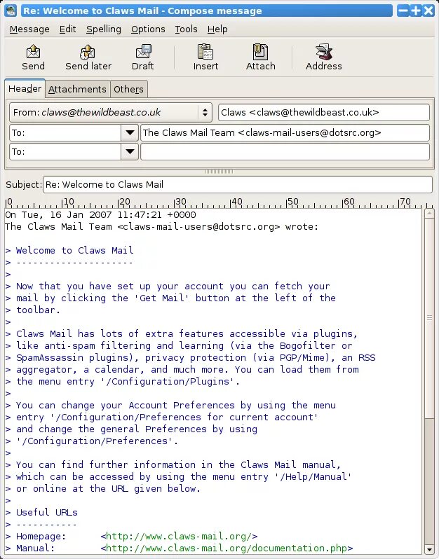
Task: Click the empty second recipient field
Action: click(285, 152)
